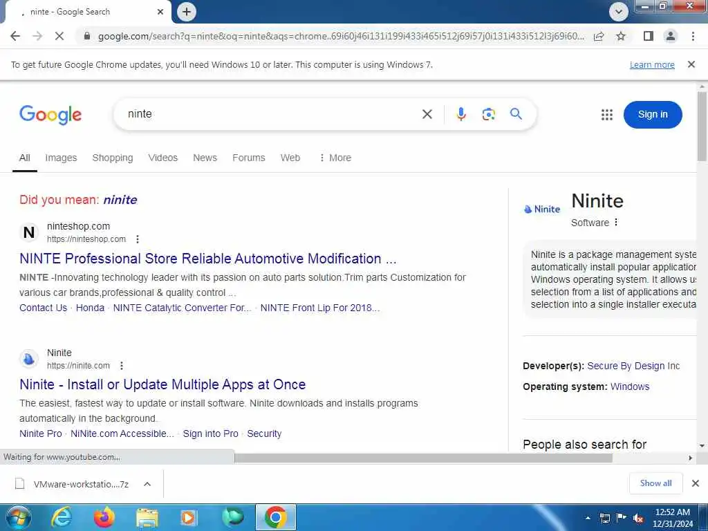Go to the Google homepage logo
This screenshot has width=708, height=531.
50,115
